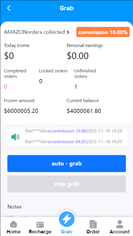Open the Unfinished orders count
133x236 pixels.
pyautogui.click(x=76, y=87)
